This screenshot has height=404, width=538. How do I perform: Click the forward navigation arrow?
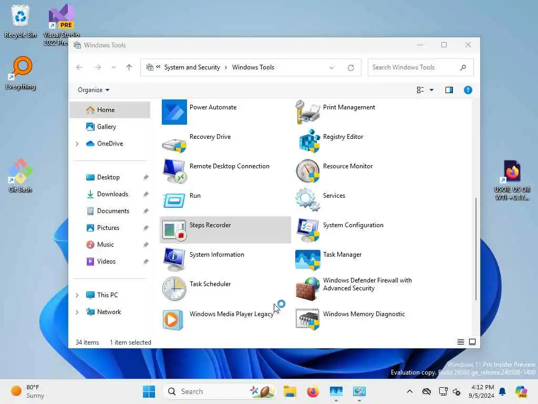[x=98, y=67]
